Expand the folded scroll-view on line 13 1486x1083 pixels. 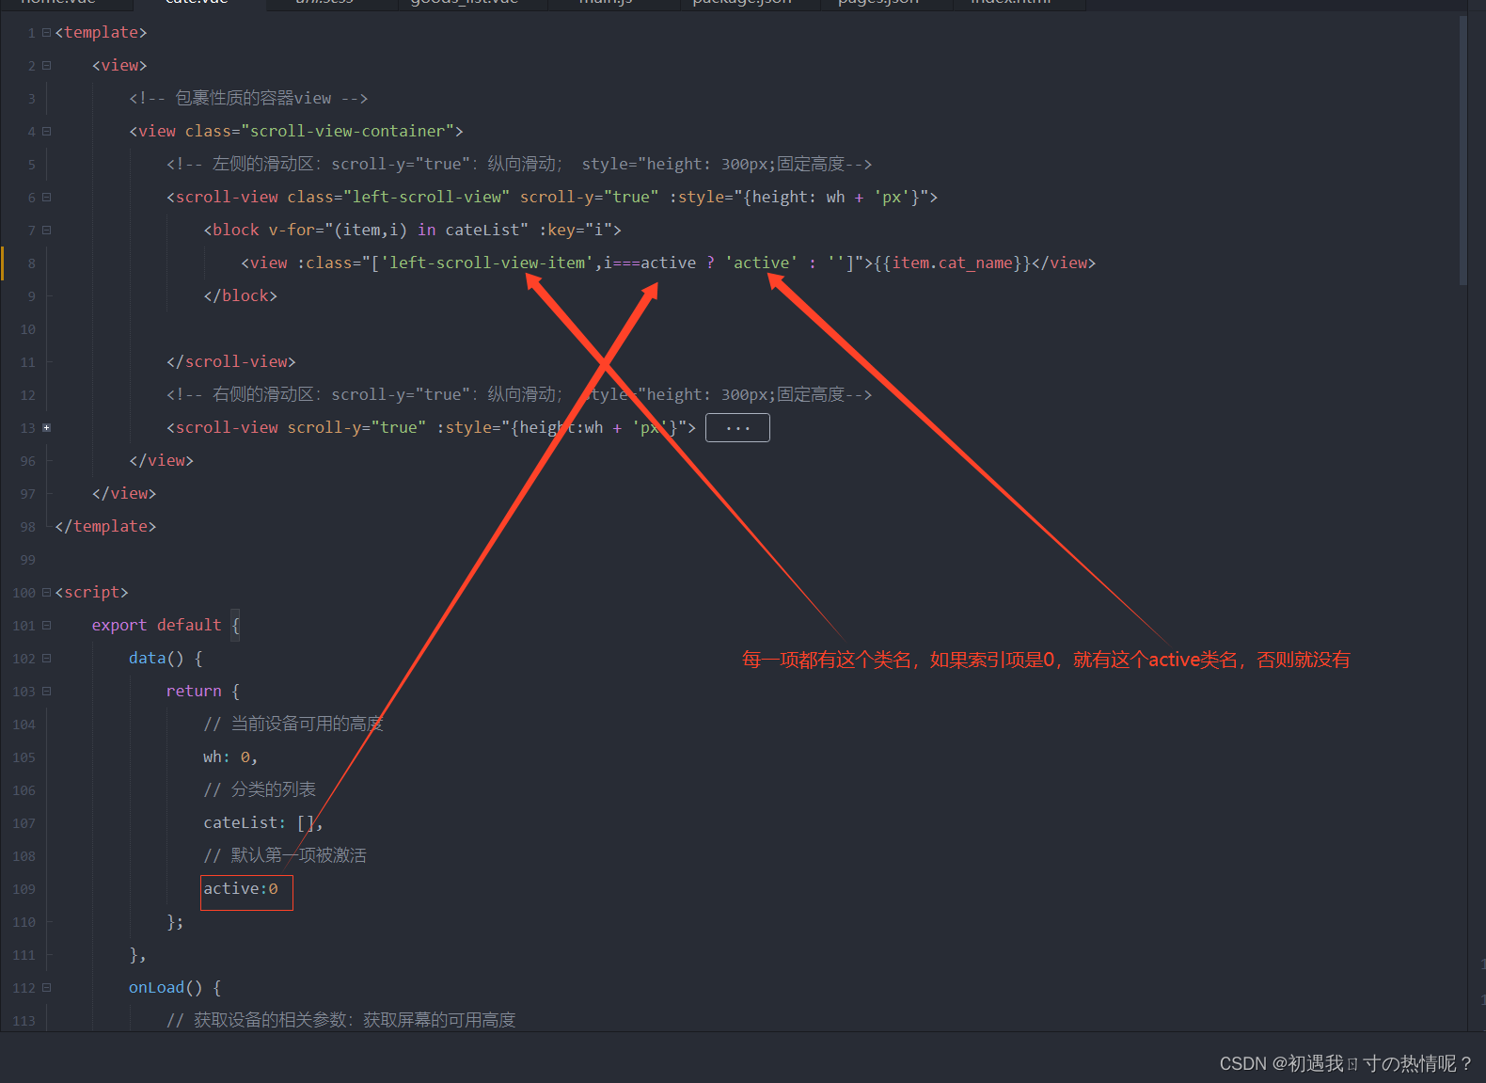pyautogui.click(x=46, y=428)
